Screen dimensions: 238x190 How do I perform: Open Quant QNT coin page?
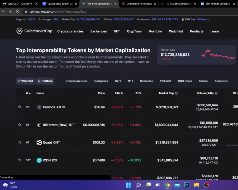tap(51, 142)
